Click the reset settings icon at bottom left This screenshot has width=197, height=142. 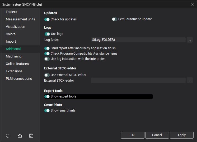[8, 136]
